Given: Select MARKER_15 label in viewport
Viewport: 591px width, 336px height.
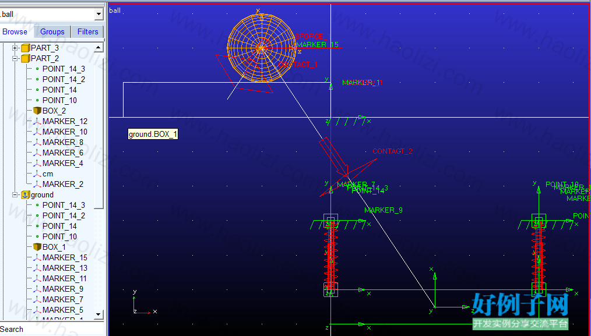Looking at the screenshot, I should pos(318,45).
